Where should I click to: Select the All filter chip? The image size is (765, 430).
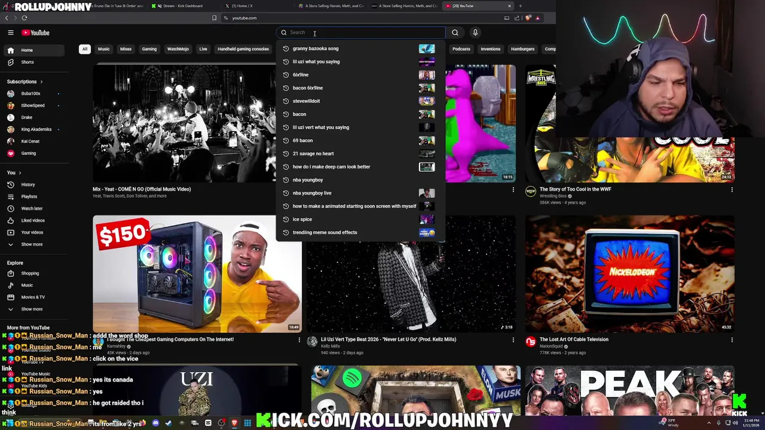(85, 49)
